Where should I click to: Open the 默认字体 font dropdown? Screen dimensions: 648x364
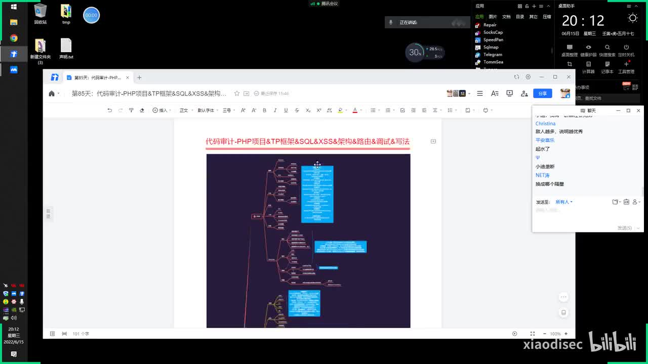(x=208, y=110)
